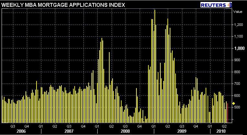This screenshot has width=247, height=135.
Task: Click the 'Value' axis header
Action: click(x=237, y=12)
